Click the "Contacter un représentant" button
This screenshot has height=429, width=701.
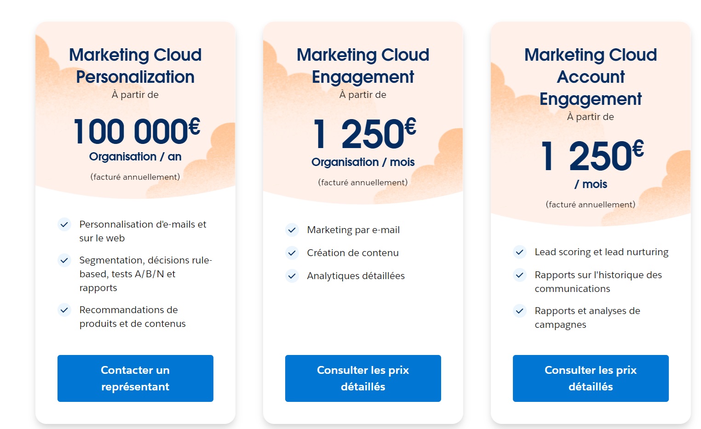(x=135, y=378)
